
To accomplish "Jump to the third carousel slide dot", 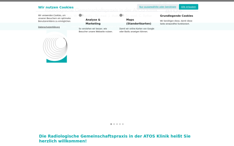I will tap(117, 124).
